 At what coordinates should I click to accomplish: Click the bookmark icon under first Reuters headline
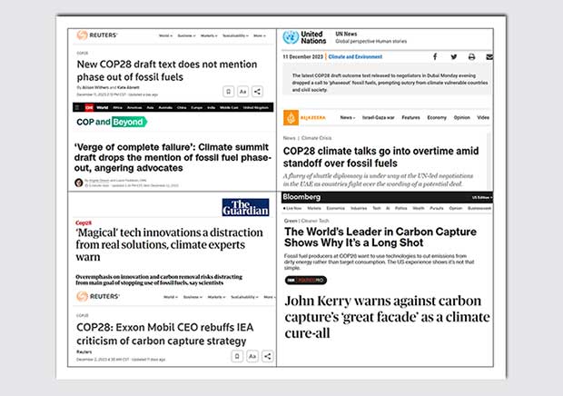click(x=228, y=92)
